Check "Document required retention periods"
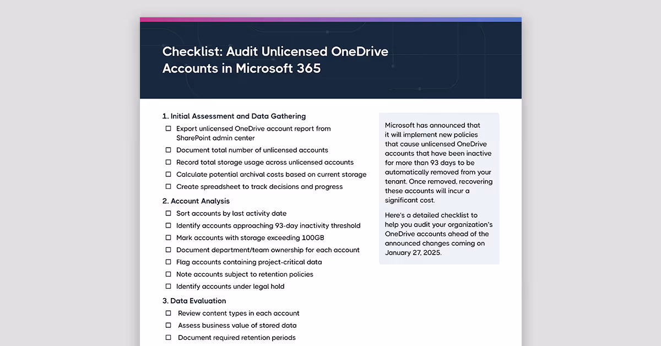The image size is (661, 346). tap(168, 337)
